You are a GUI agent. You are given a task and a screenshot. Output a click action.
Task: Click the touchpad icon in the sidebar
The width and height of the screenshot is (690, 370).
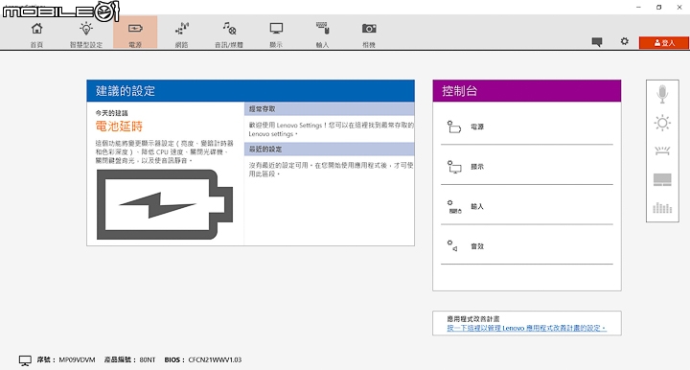(662, 179)
